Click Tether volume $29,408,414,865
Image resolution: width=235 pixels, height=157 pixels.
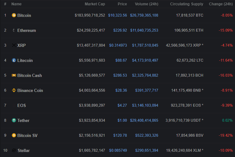144,120
